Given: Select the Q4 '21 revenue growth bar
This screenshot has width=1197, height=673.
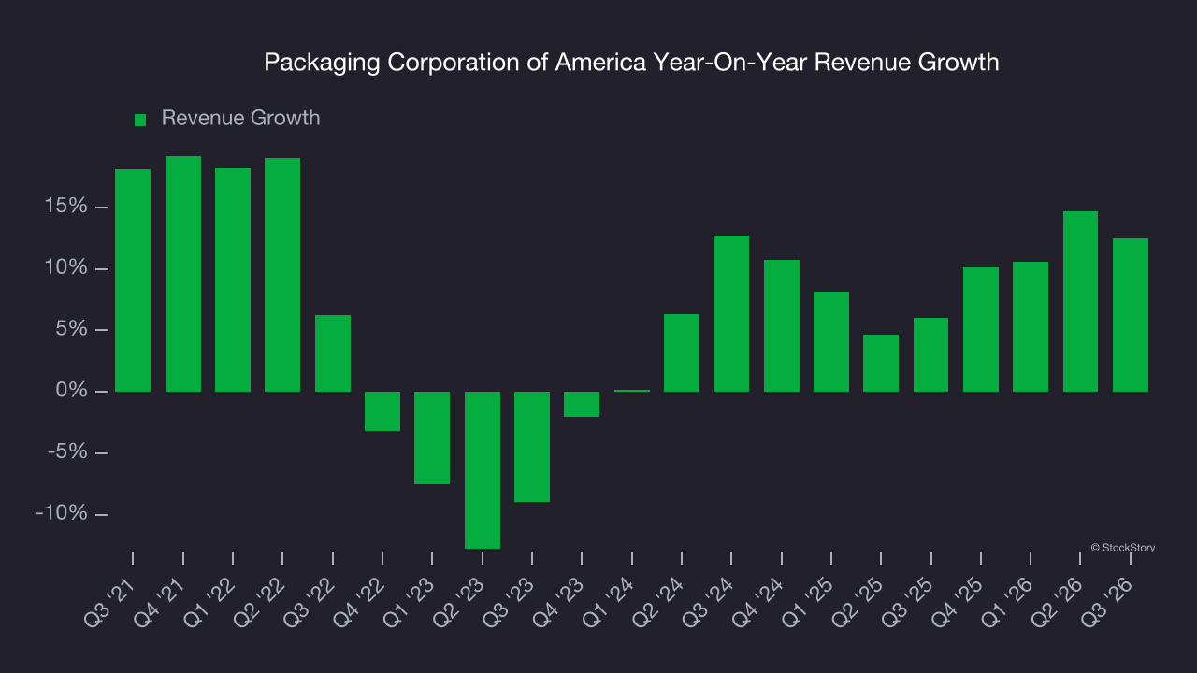Looking at the screenshot, I should pyautogui.click(x=183, y=274).
